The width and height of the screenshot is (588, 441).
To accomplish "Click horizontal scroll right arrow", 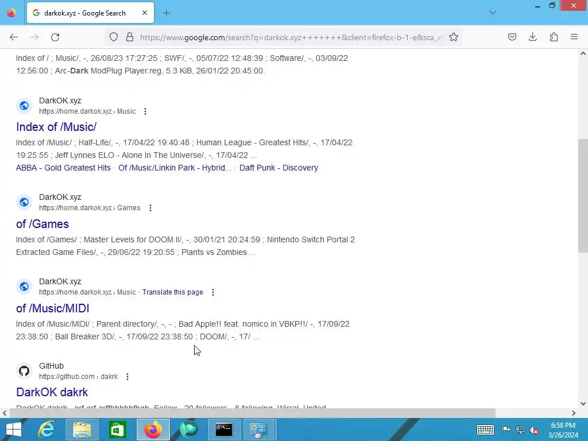I will point(574,413).
